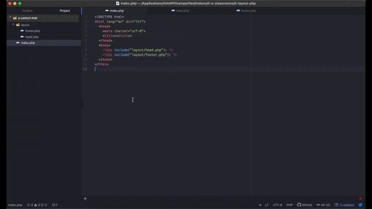Click the plus icon above status bar
The width and height of the screenshot is (372, 209).
85,199
